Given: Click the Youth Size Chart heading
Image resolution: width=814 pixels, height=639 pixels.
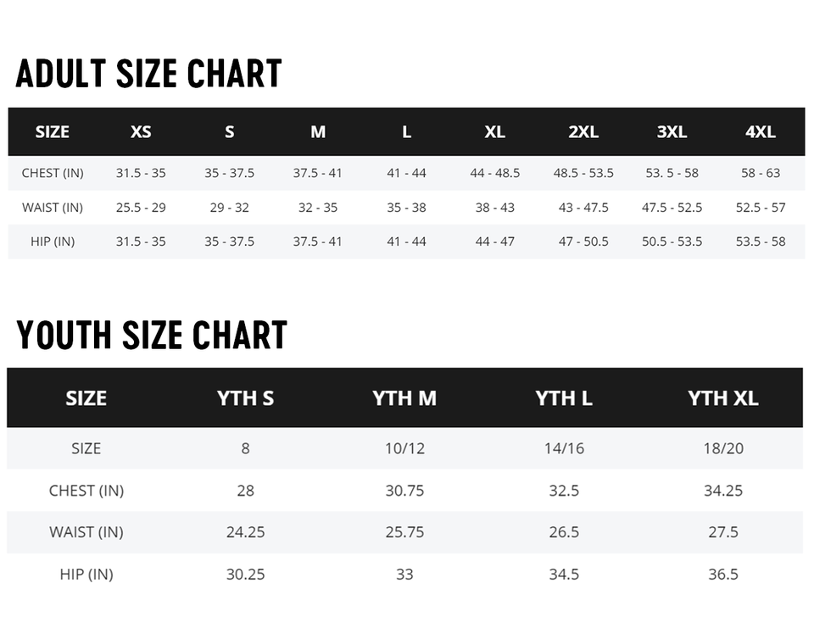Looking at the screenshot, I should [152, 336].
